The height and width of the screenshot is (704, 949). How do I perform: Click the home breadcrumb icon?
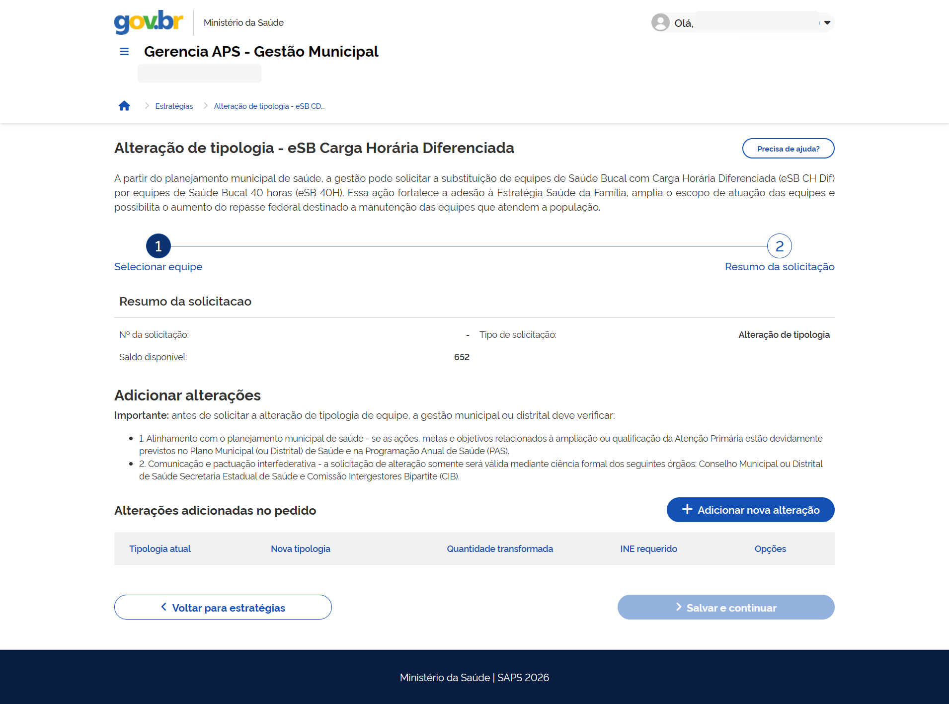point(124,106)
